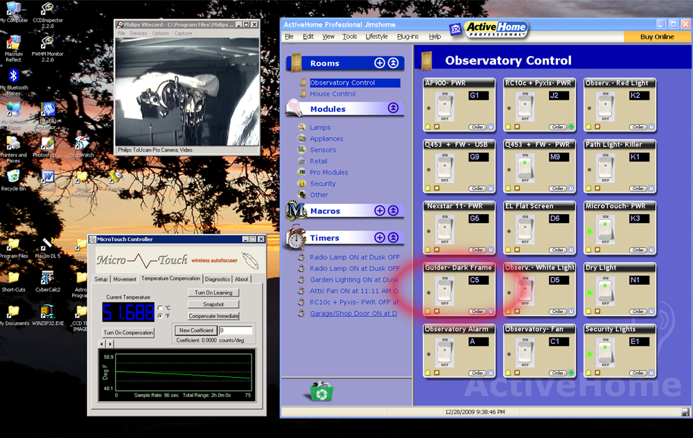Click the New Coefficient button

(196, 330)
